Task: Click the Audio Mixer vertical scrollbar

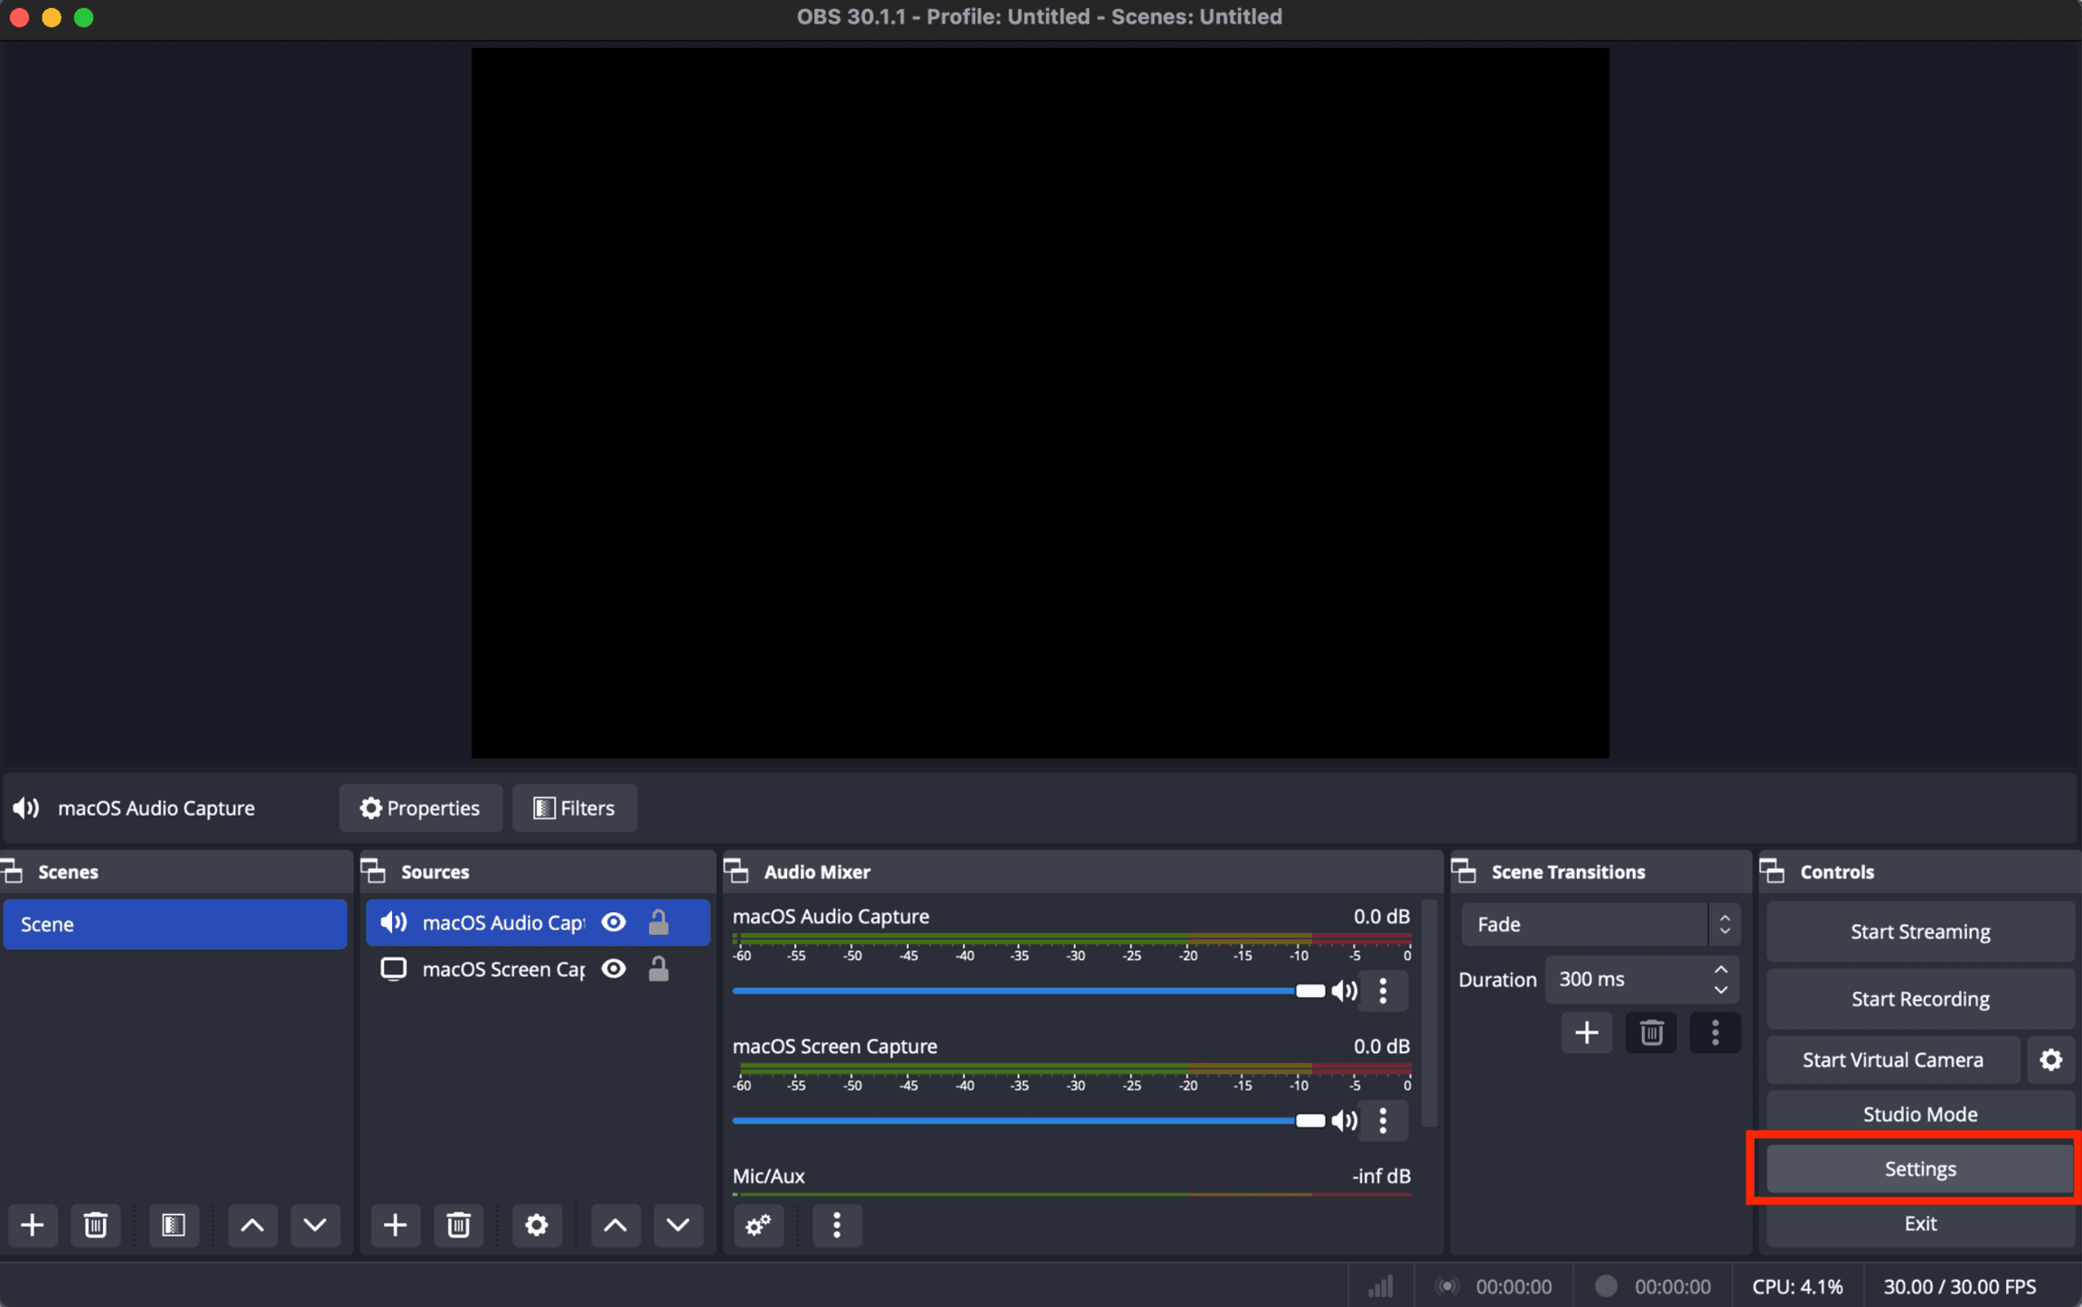Action: 1430,1013
